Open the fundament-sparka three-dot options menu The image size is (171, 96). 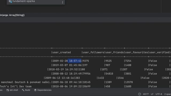tap(63, 2)
